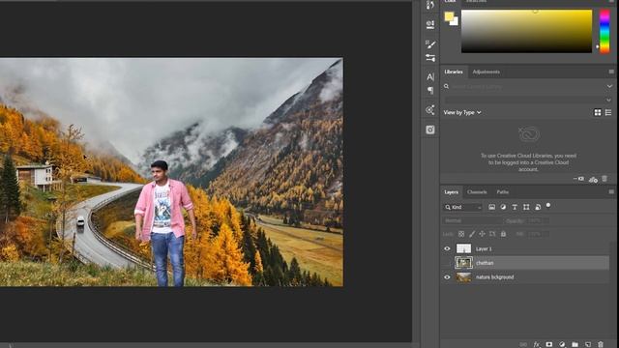Create new adjustment layer from footer
619x348 pixels.
coord(562,344)
